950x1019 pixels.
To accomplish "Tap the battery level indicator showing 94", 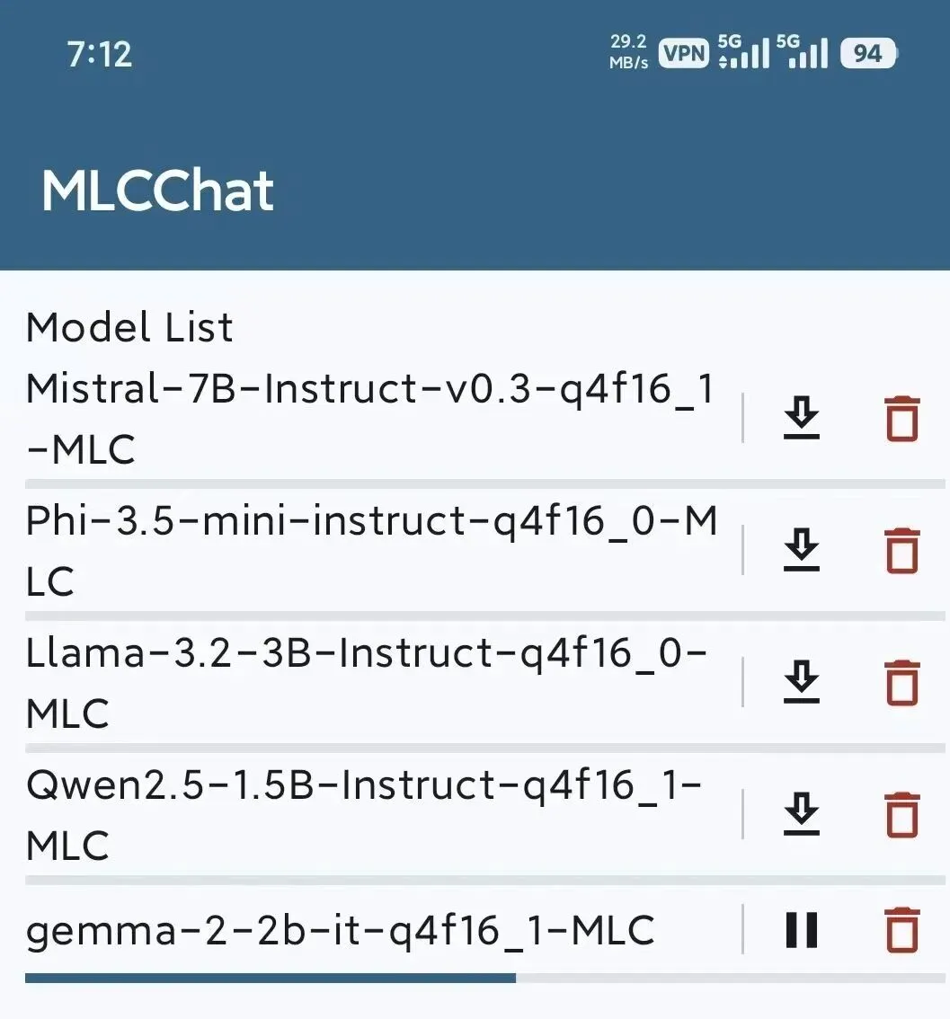I will pyautogui.click(x=868, y=53).
